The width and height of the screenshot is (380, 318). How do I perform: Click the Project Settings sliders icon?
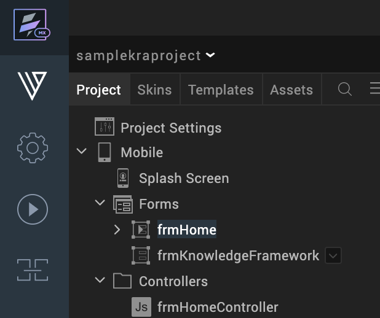(x=105, y=126)
